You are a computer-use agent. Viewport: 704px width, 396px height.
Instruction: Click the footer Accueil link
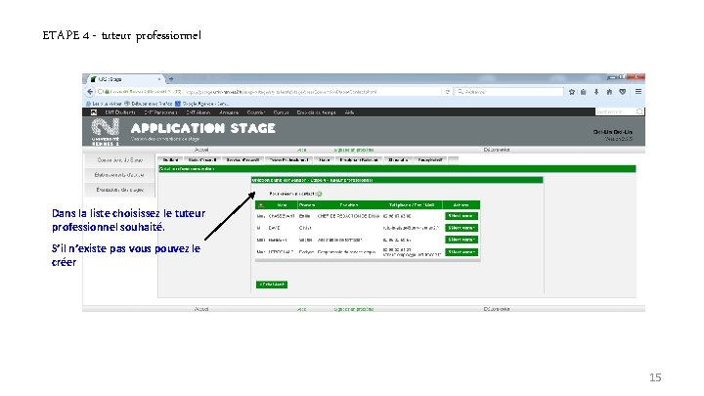(201, 309)
